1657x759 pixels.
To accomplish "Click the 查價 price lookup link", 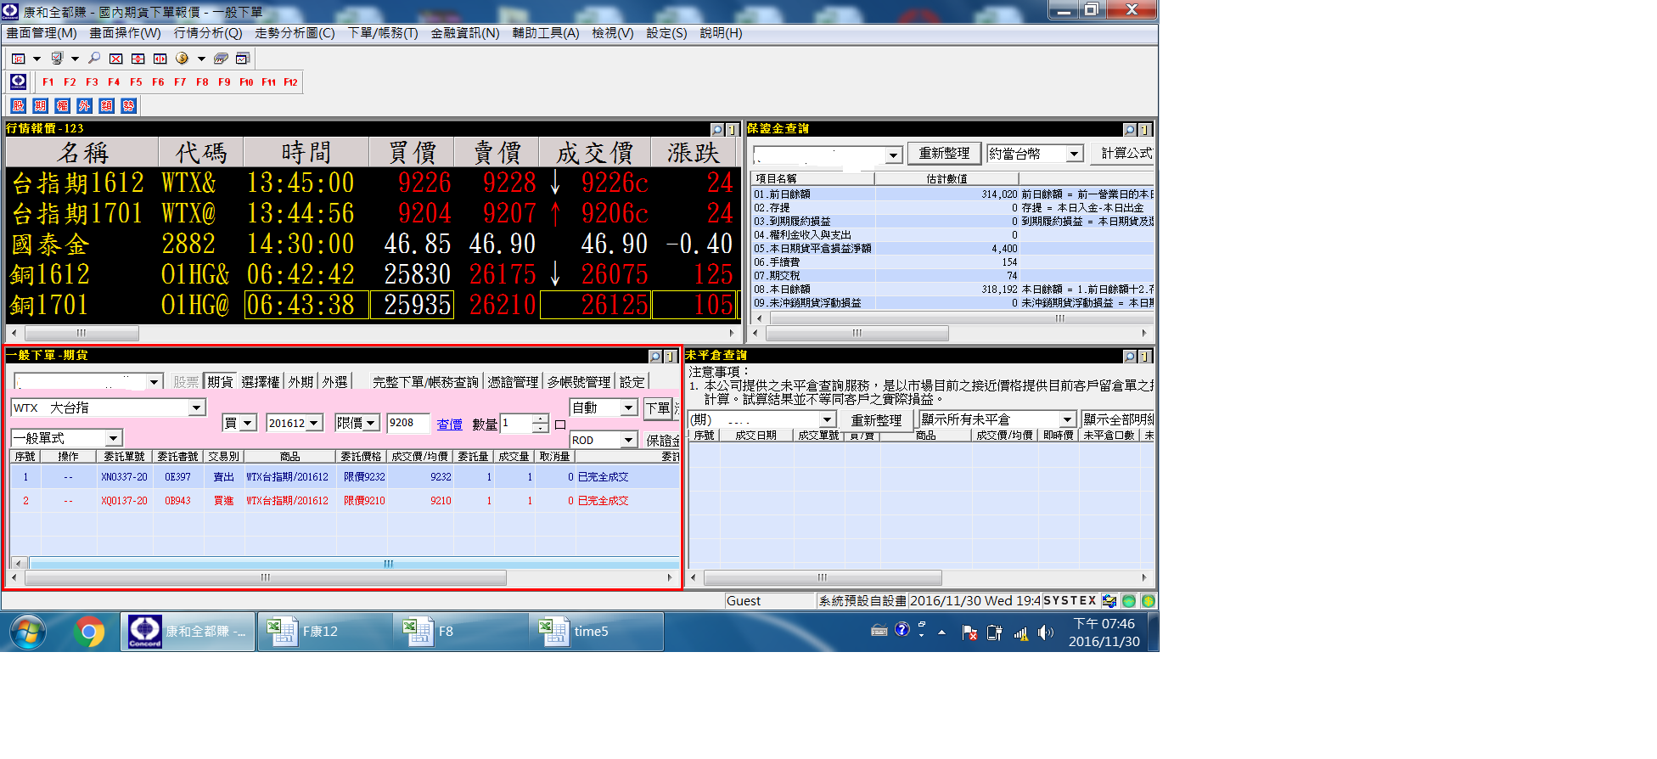I will click(450, 424).
